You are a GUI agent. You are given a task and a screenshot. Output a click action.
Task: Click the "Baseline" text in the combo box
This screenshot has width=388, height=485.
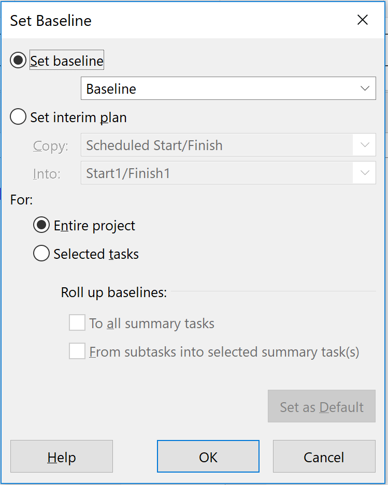click(111, 89)
